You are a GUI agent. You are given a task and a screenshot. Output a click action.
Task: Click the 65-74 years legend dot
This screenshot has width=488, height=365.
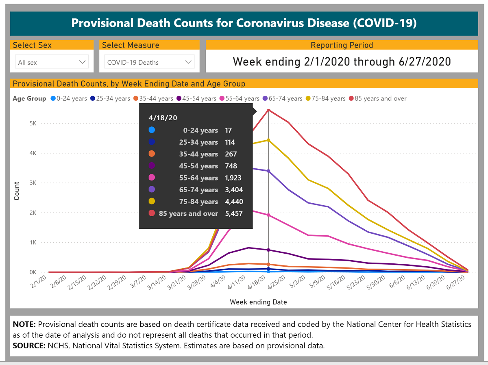[265, 98]
